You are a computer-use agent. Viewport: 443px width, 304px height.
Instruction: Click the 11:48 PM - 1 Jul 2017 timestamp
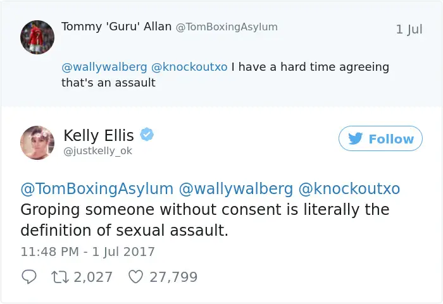pyautogui.click(x=87, y=252)
